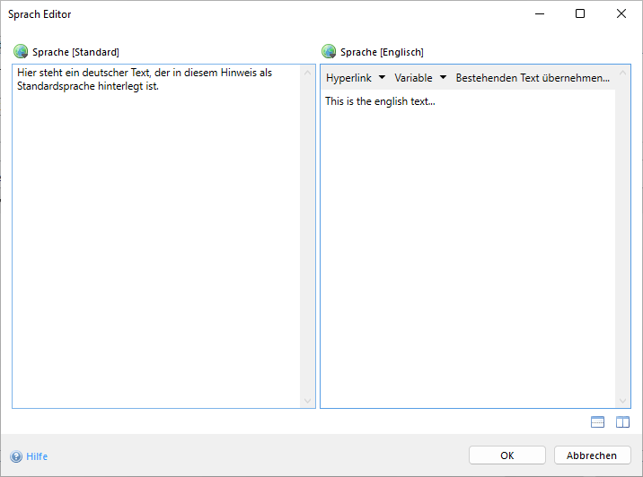Switch to side-by-side column layout icon
Image resolution: width=643 pixels, height=477 pixels.
(x=622, y=422)
